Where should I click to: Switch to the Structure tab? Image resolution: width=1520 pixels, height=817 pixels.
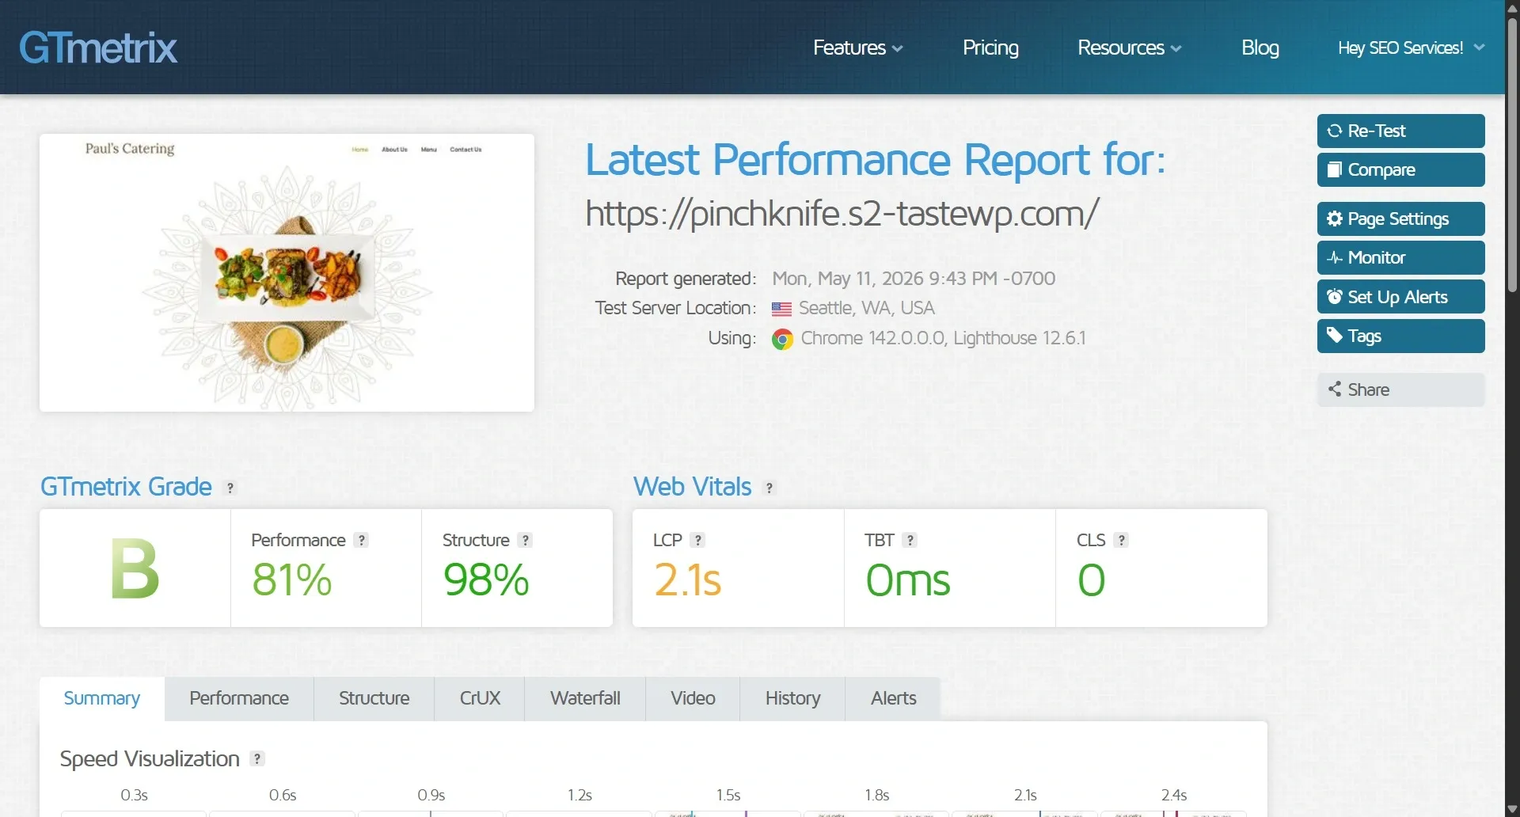click(x=374, y=698)
